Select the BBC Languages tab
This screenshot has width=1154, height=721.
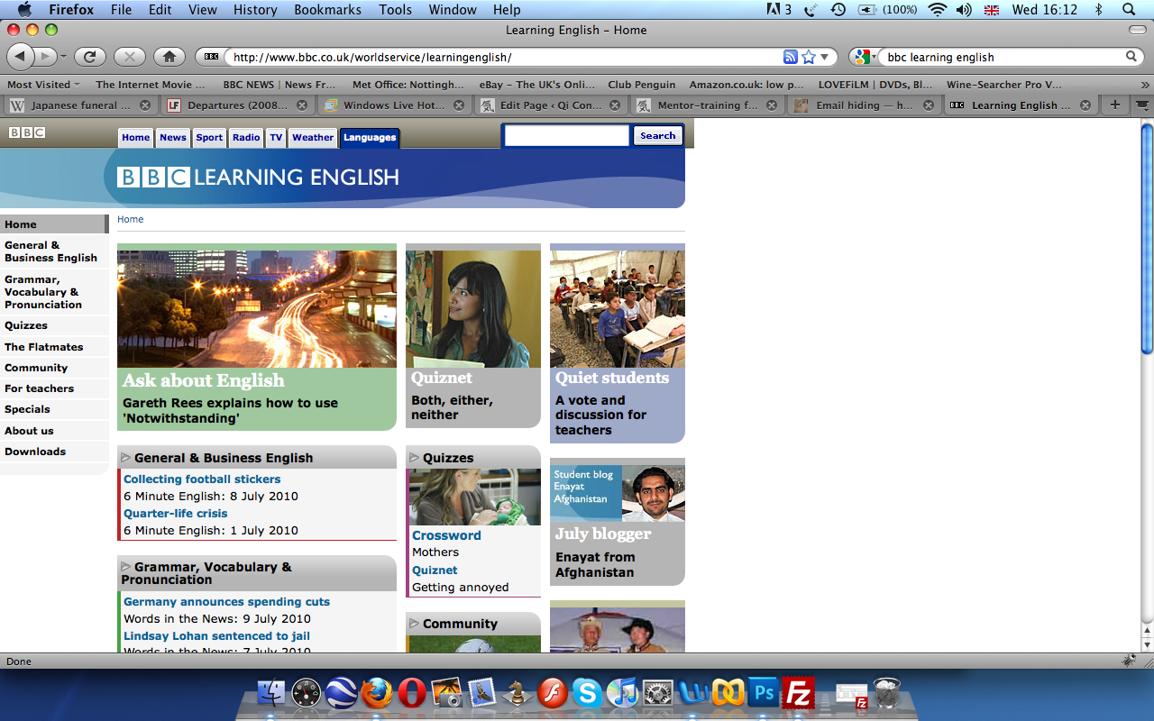(370, 138)
